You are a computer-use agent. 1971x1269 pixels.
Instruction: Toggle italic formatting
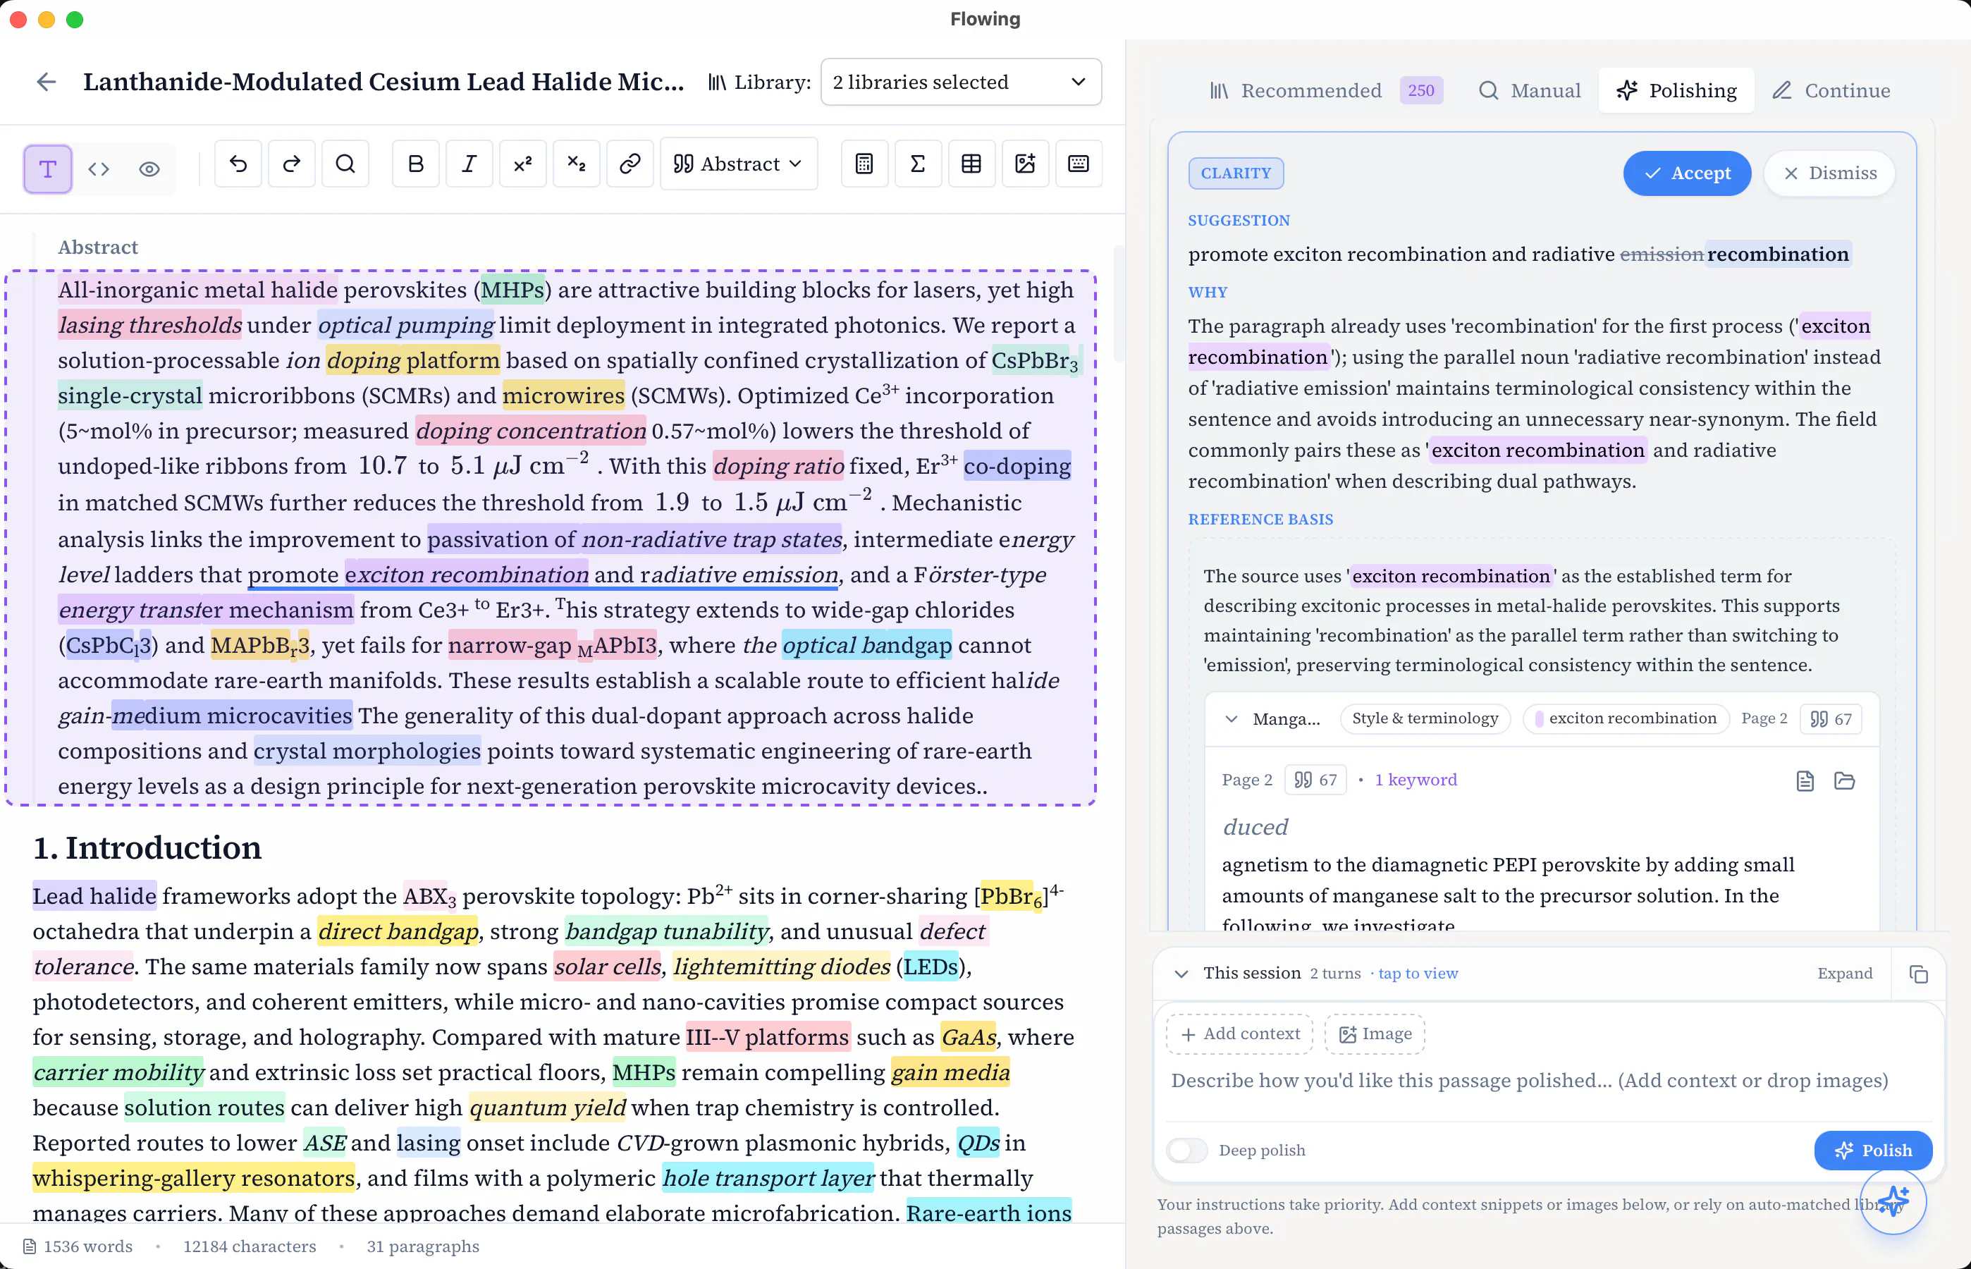tap(469, 164)
